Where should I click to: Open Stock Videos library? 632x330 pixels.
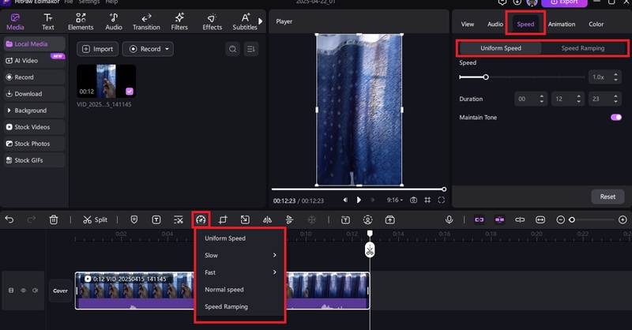pos(34,127)
